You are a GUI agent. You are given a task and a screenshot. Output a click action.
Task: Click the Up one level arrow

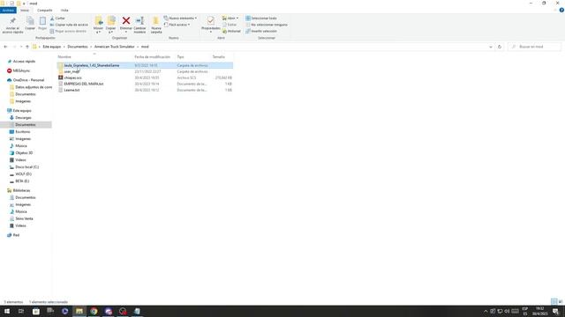point(27,47)
